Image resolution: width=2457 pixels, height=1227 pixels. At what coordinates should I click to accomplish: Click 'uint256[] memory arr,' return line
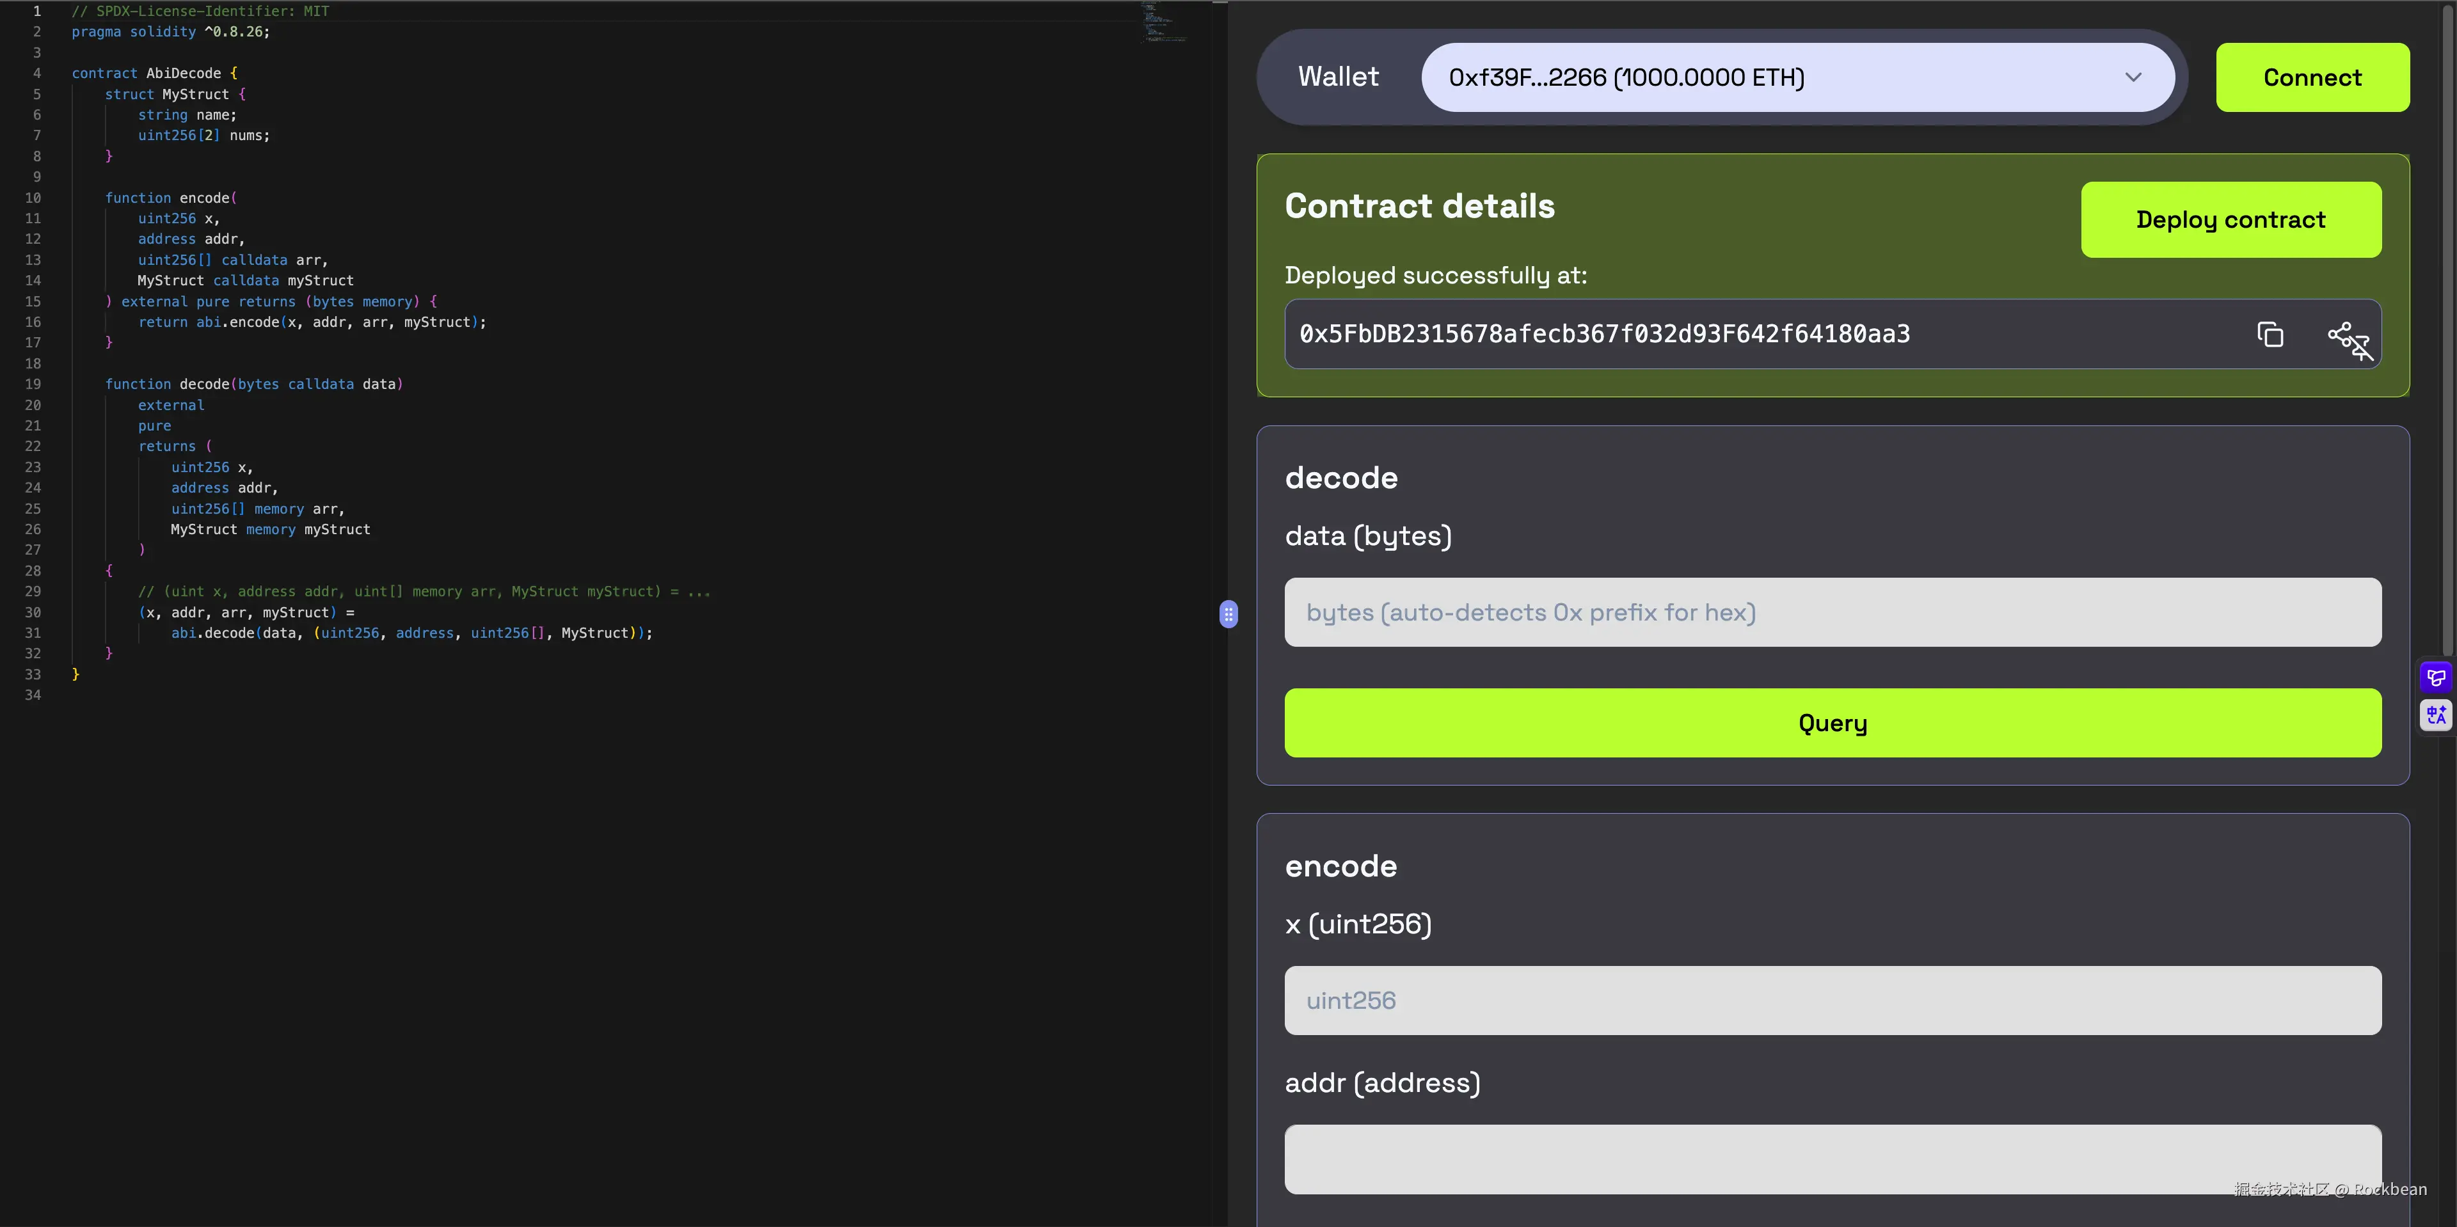click(x=257, y=509)
